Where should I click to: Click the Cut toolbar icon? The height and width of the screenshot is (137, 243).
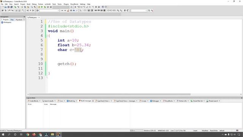tap(22, 7)
